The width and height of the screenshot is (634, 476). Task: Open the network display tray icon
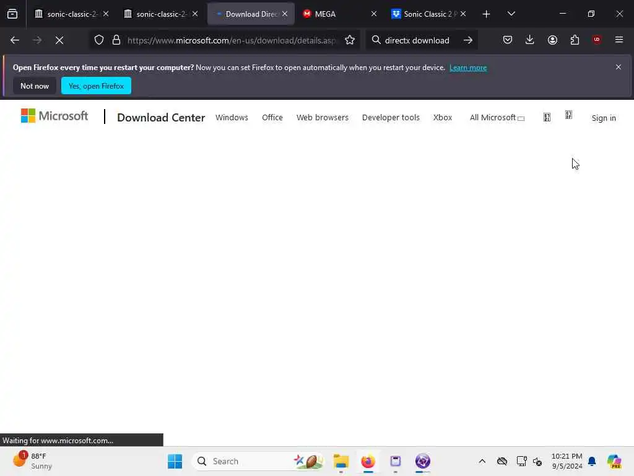[x=521, y=461]
